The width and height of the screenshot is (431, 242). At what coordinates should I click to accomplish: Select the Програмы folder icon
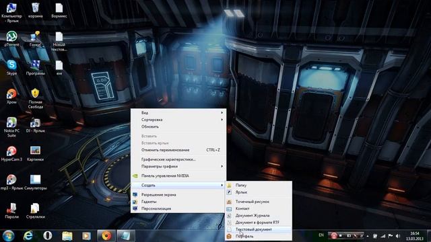[36, 67]
